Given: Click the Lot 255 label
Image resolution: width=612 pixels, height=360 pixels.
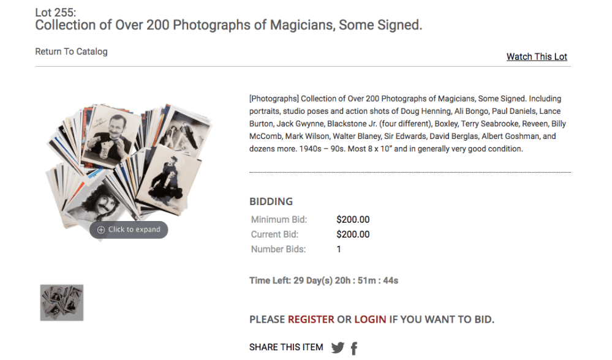Looking at the screenshot, I should pos(56,12).
